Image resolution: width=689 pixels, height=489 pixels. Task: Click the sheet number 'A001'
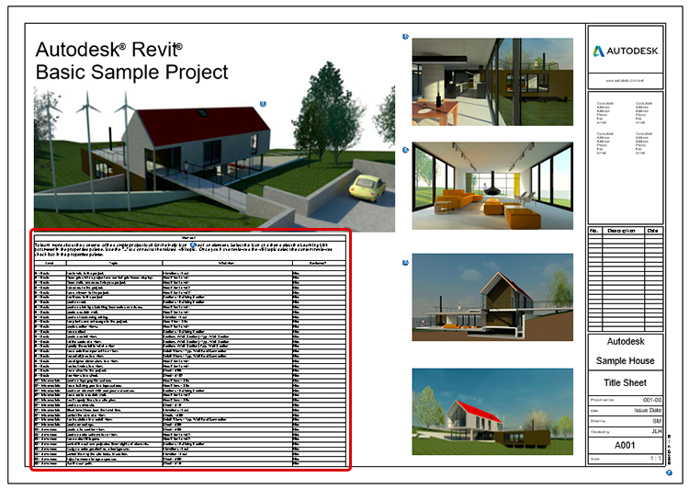tap(625, 445)
